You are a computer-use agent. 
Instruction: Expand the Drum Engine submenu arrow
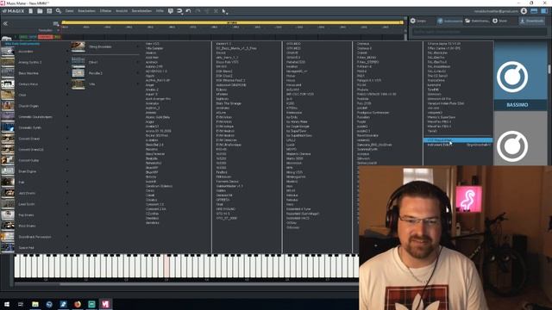(67, 171)
